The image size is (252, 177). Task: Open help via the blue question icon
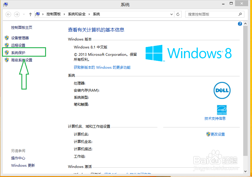click(x=240, y=24)
